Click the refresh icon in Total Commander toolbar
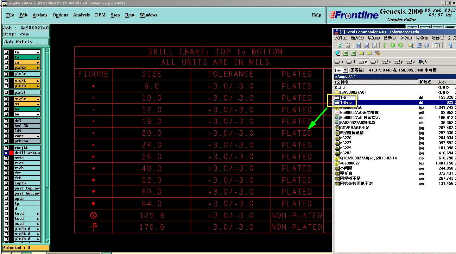The image size is (456, 254). [x=340, y=45]
